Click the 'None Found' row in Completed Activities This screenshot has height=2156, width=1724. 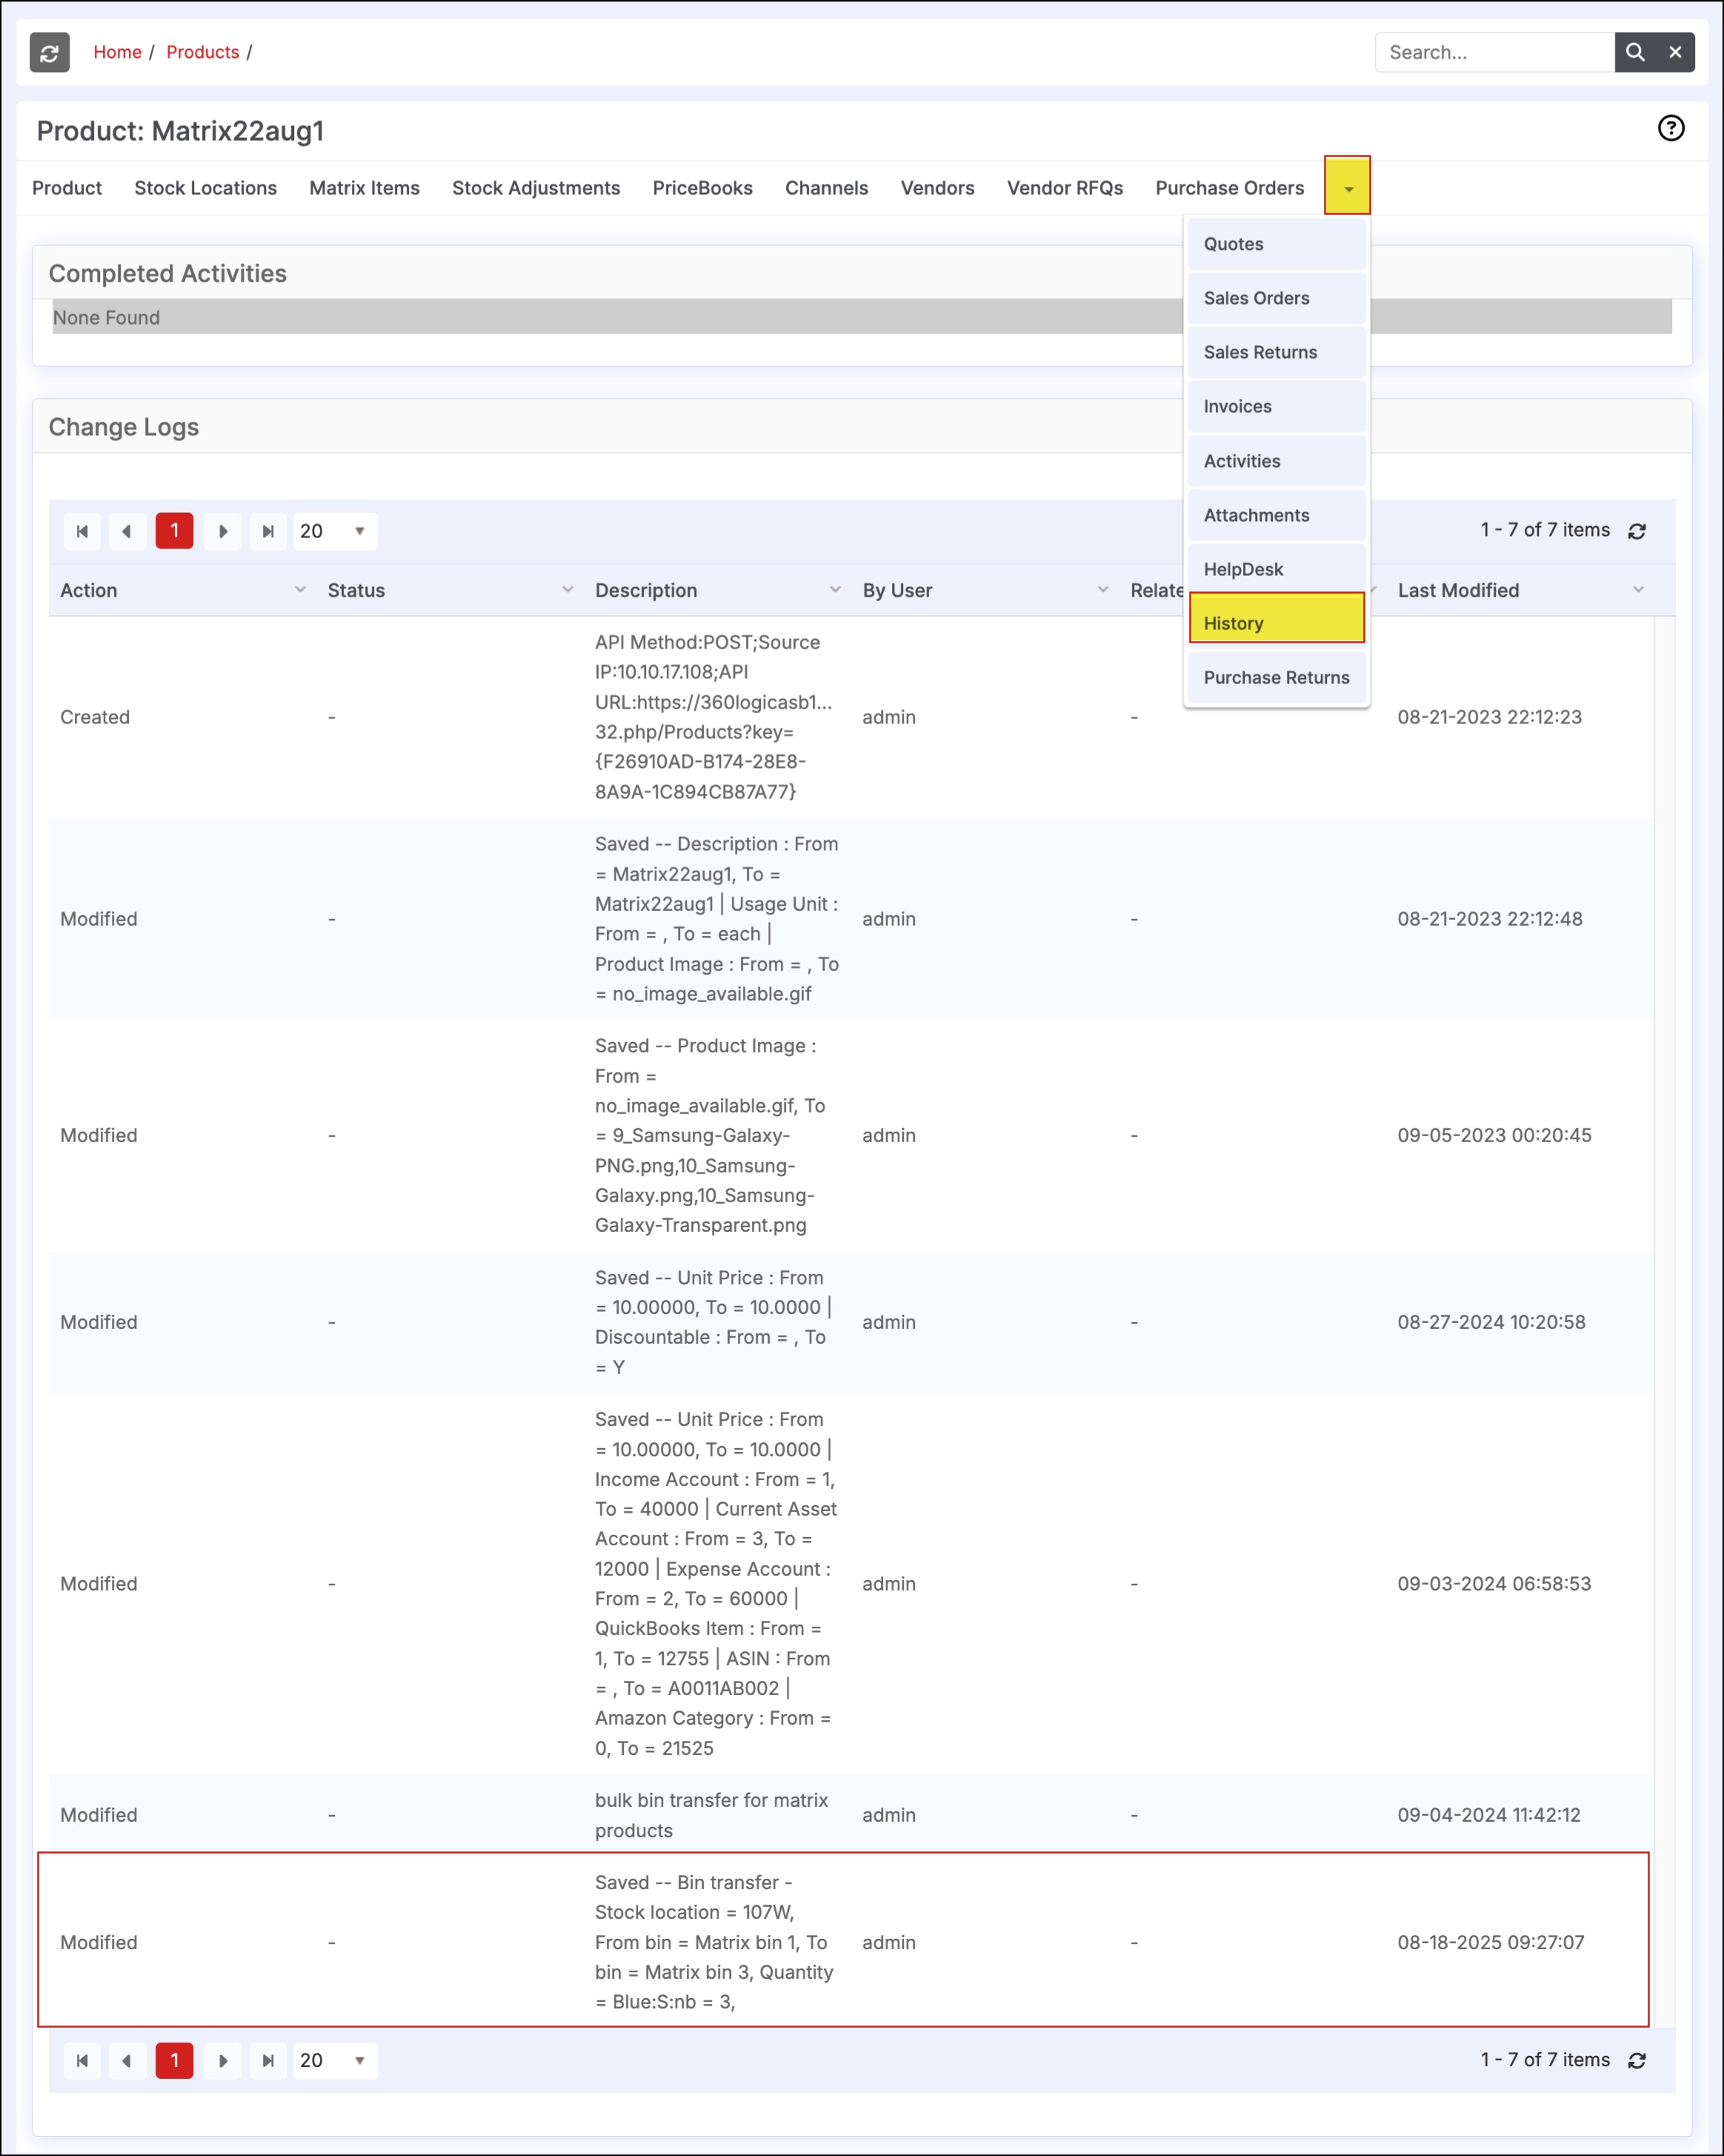[862, 317]
